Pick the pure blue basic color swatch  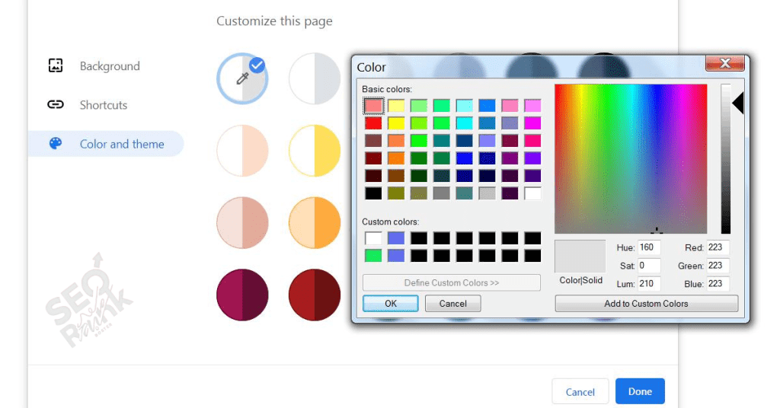(464, 158)
